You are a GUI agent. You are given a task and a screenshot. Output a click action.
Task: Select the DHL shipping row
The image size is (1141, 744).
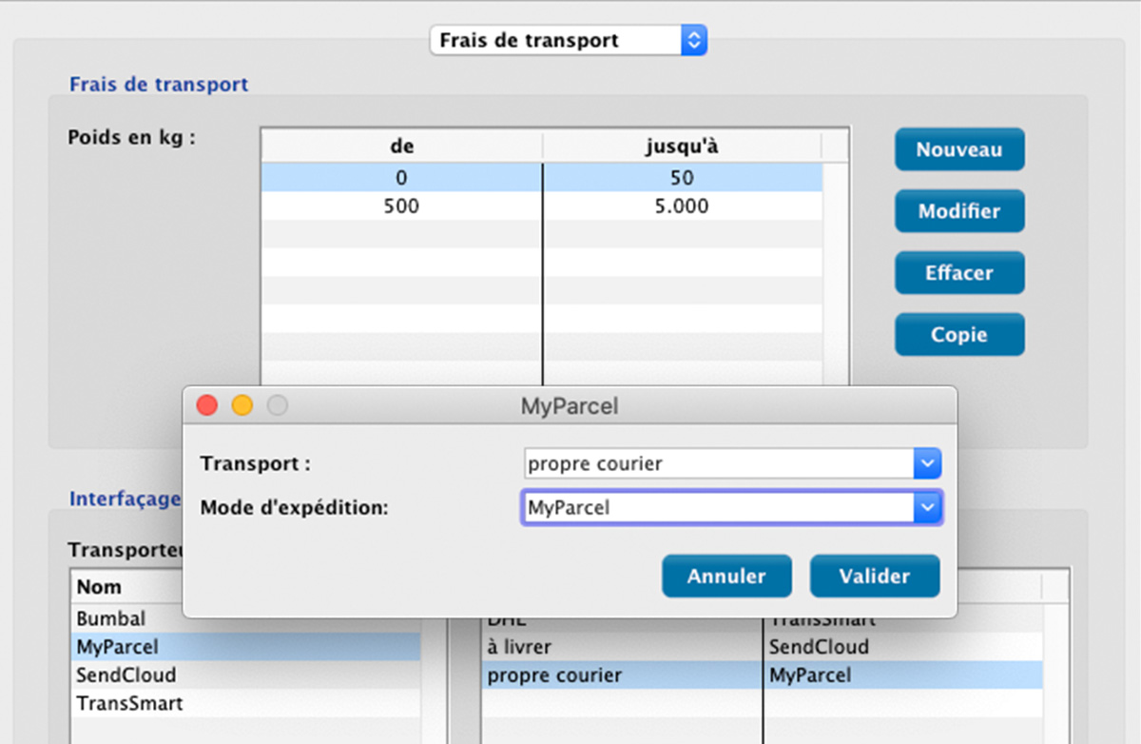pyautogui.click(x=513, y=618)
